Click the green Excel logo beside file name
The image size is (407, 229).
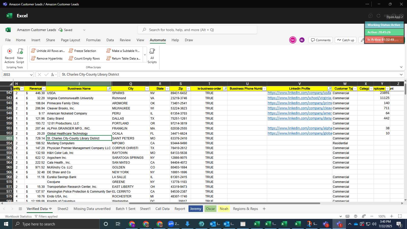(x=8, y=30)
